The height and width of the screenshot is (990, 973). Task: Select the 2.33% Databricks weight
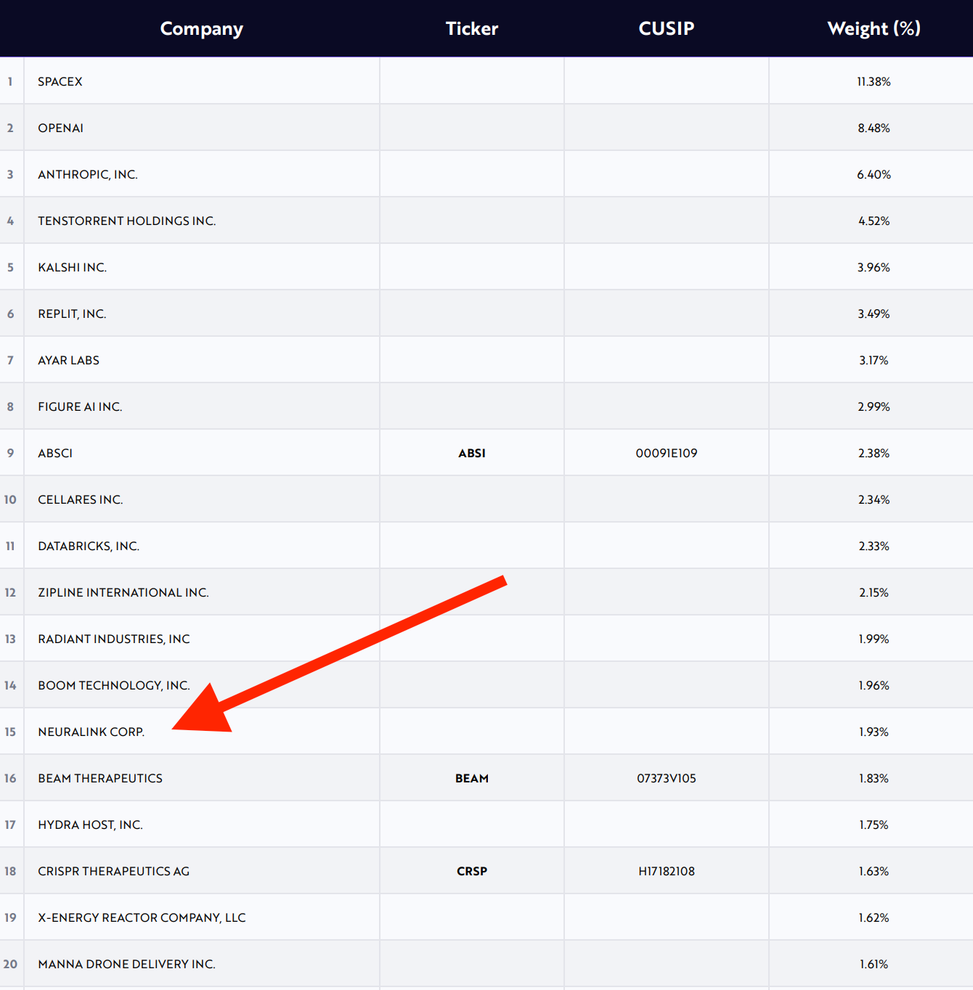(x=874, y=546)
